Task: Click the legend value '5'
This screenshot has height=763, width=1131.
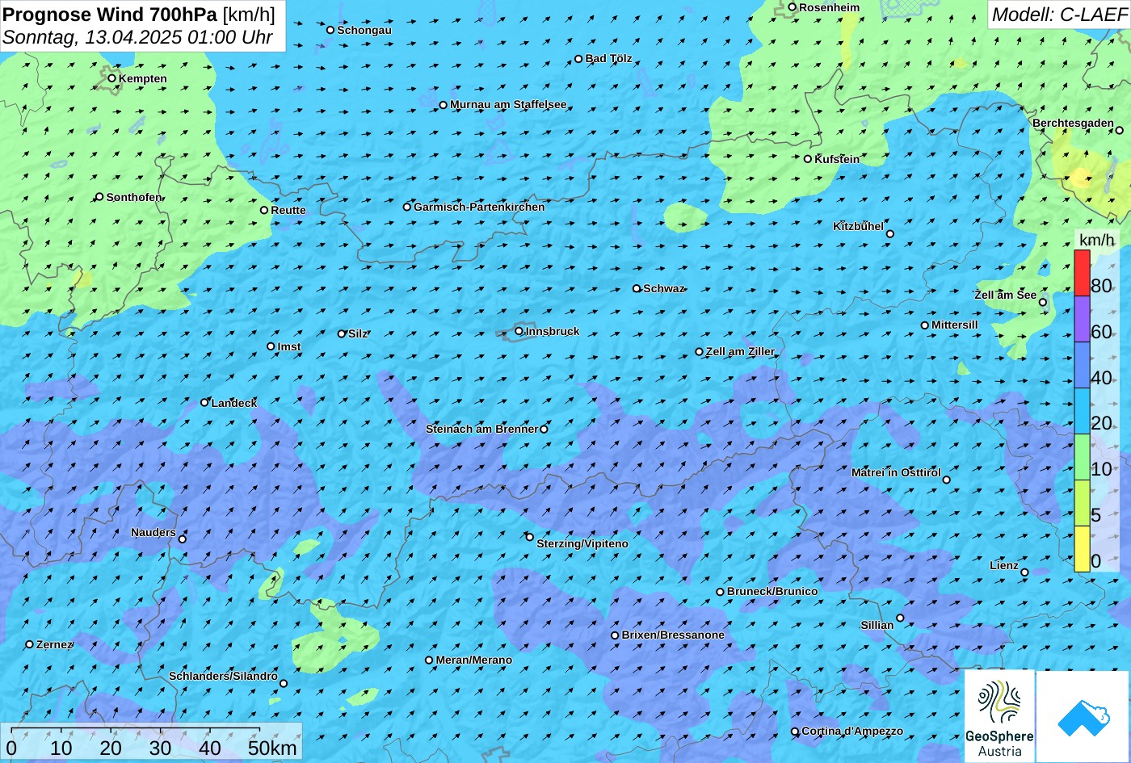Action: point(1096,515)
